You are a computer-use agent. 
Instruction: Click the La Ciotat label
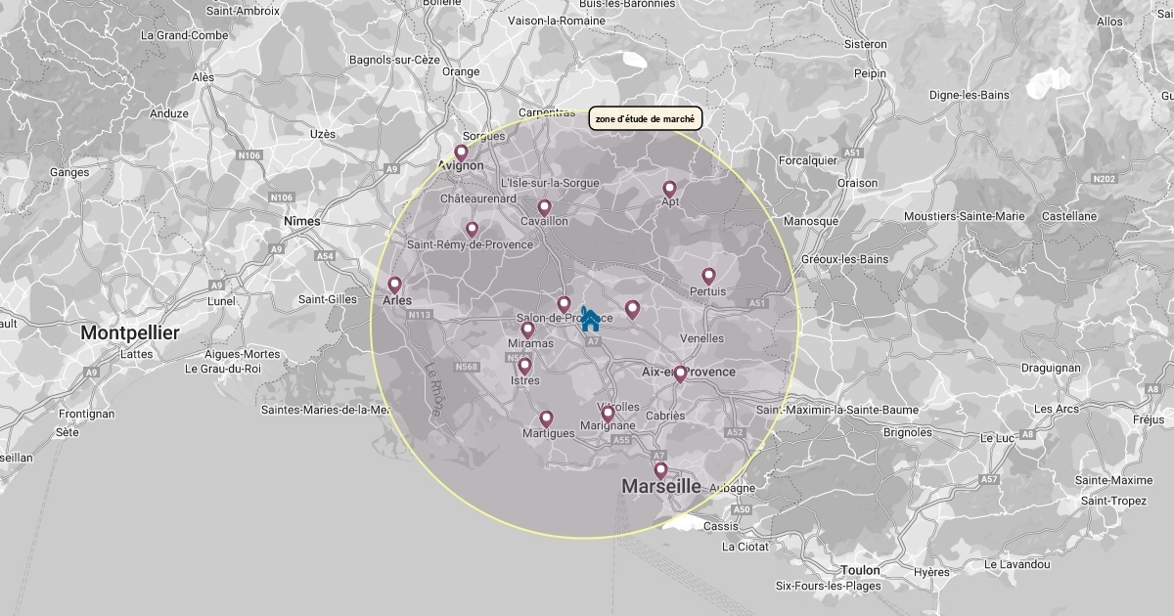coord(745,547)
